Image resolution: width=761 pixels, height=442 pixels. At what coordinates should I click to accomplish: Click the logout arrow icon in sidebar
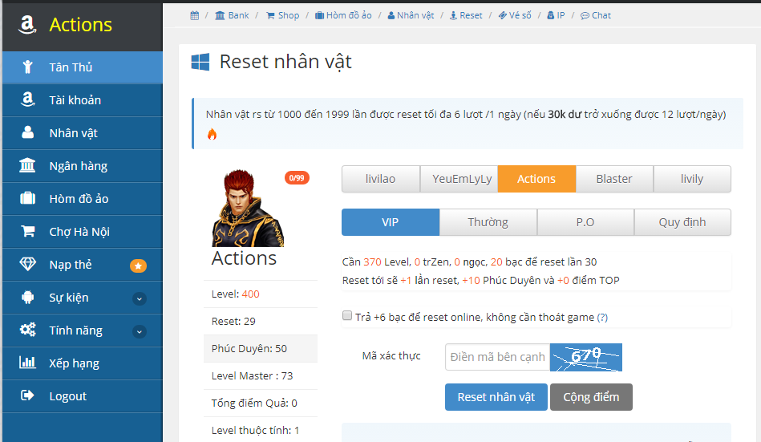[28, 396]
